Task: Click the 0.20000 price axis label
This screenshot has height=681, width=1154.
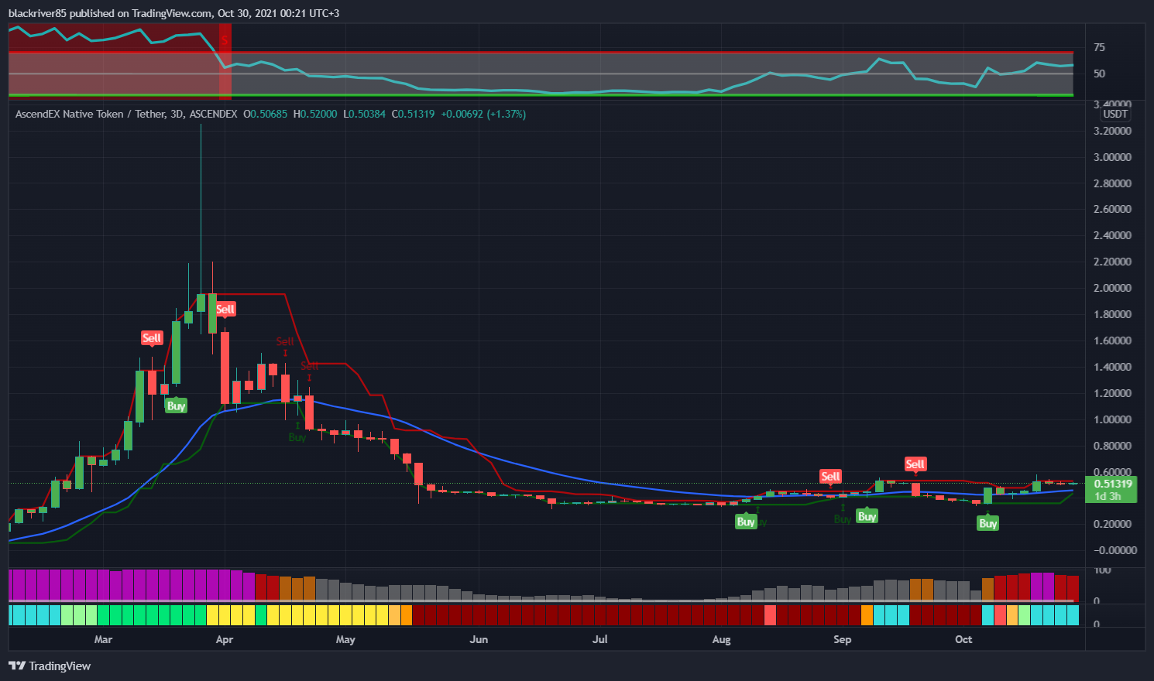Action: pos(1112,524)
